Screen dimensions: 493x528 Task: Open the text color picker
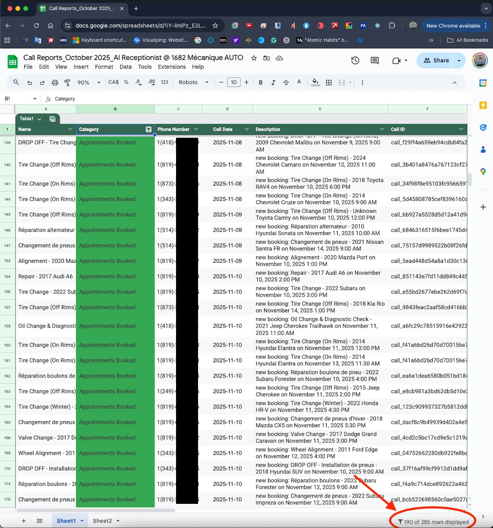pos(299,82)
